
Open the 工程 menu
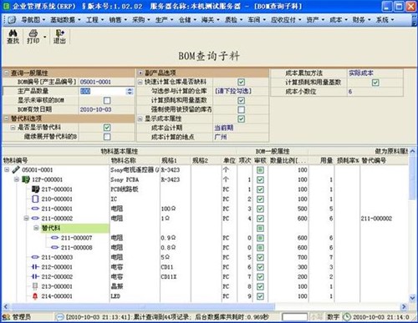point(94,20)
